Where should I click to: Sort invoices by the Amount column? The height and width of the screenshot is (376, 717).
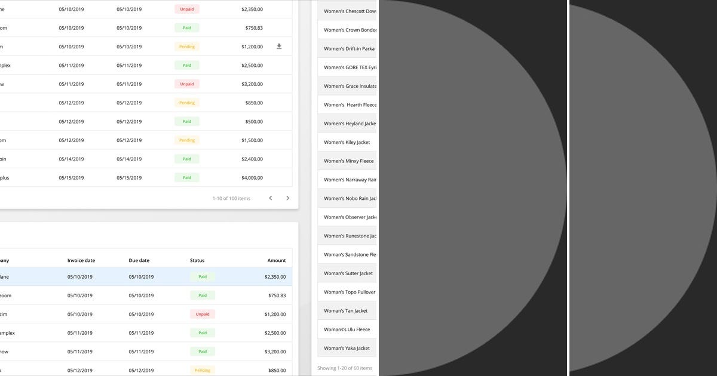[x=277, y=260]
